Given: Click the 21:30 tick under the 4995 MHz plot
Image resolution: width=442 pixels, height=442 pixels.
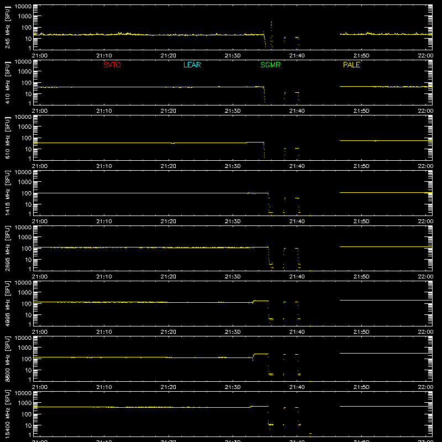Looking at the screenshot, I should (x=233, y=332).
